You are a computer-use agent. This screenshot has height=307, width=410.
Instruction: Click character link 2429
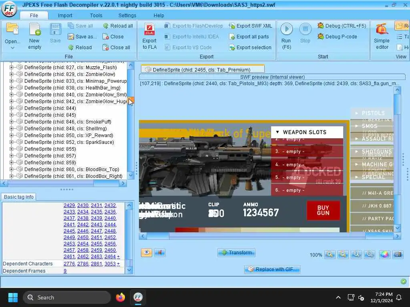[69, 205]
